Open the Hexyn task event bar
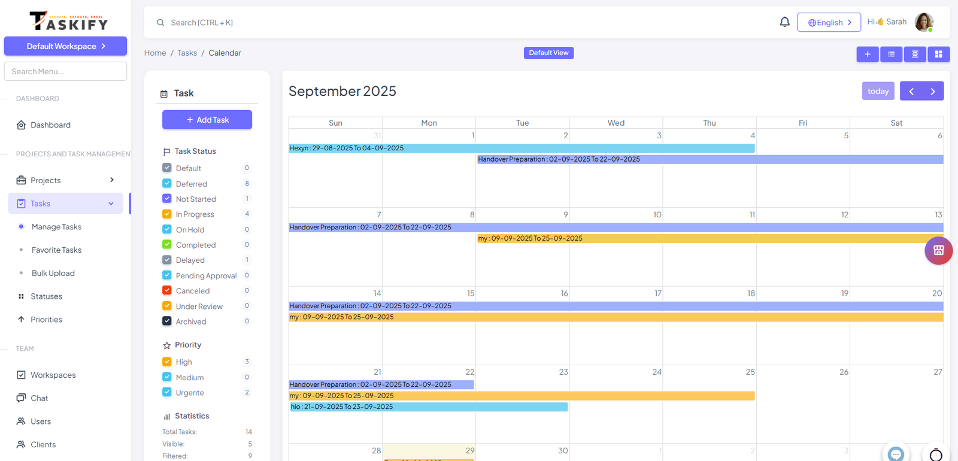The height and width of the screenshot is (461, 958). tap(522, 148)
